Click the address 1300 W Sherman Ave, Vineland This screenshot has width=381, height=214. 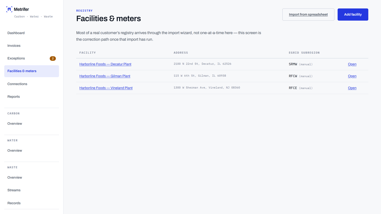pyautogui.click(x=207, y=88)
